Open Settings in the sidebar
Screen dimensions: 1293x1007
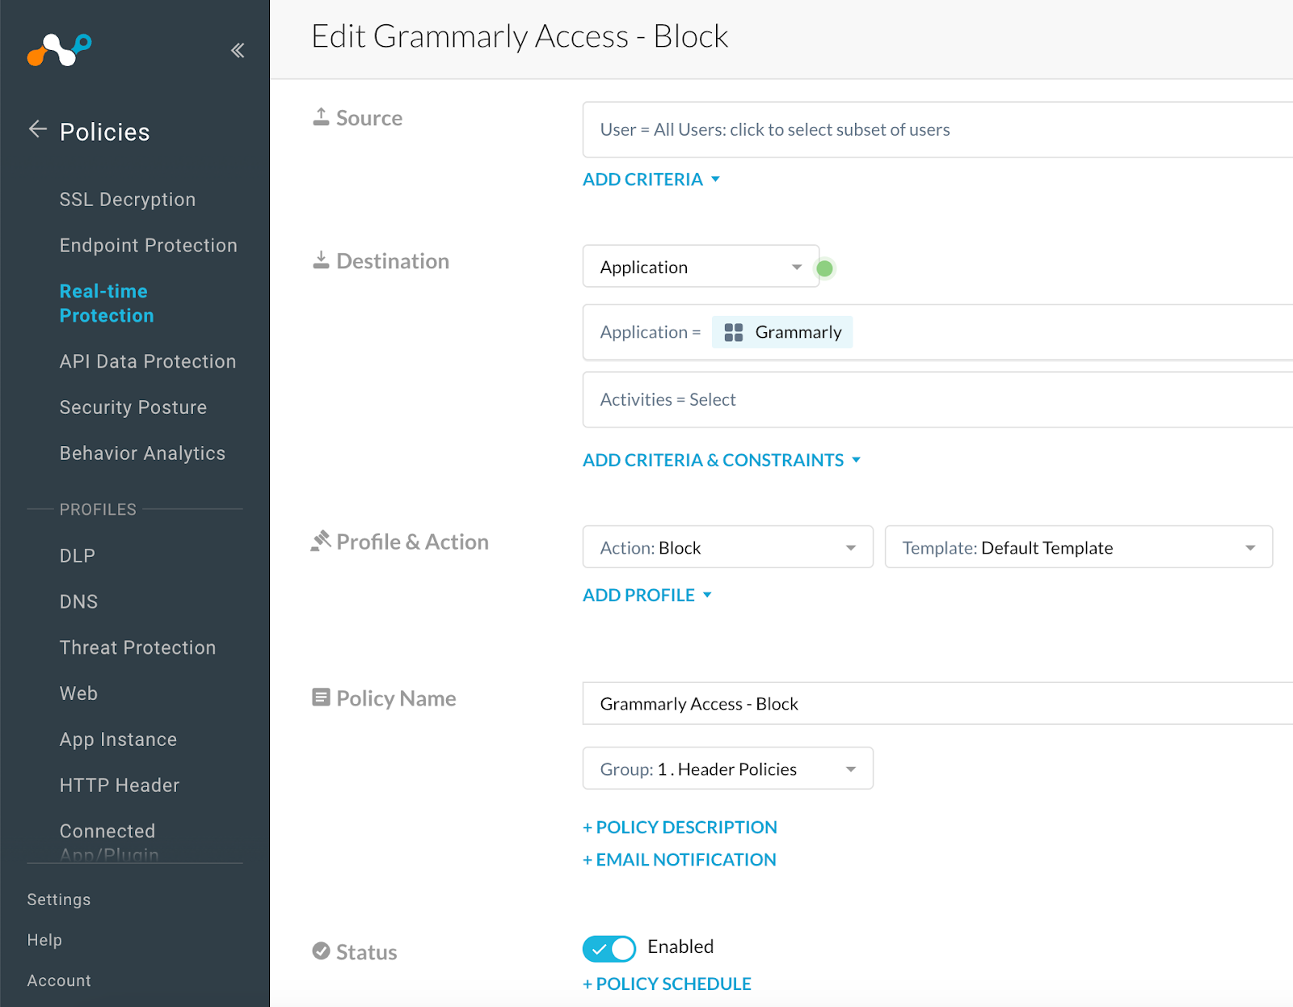[59, 900]
